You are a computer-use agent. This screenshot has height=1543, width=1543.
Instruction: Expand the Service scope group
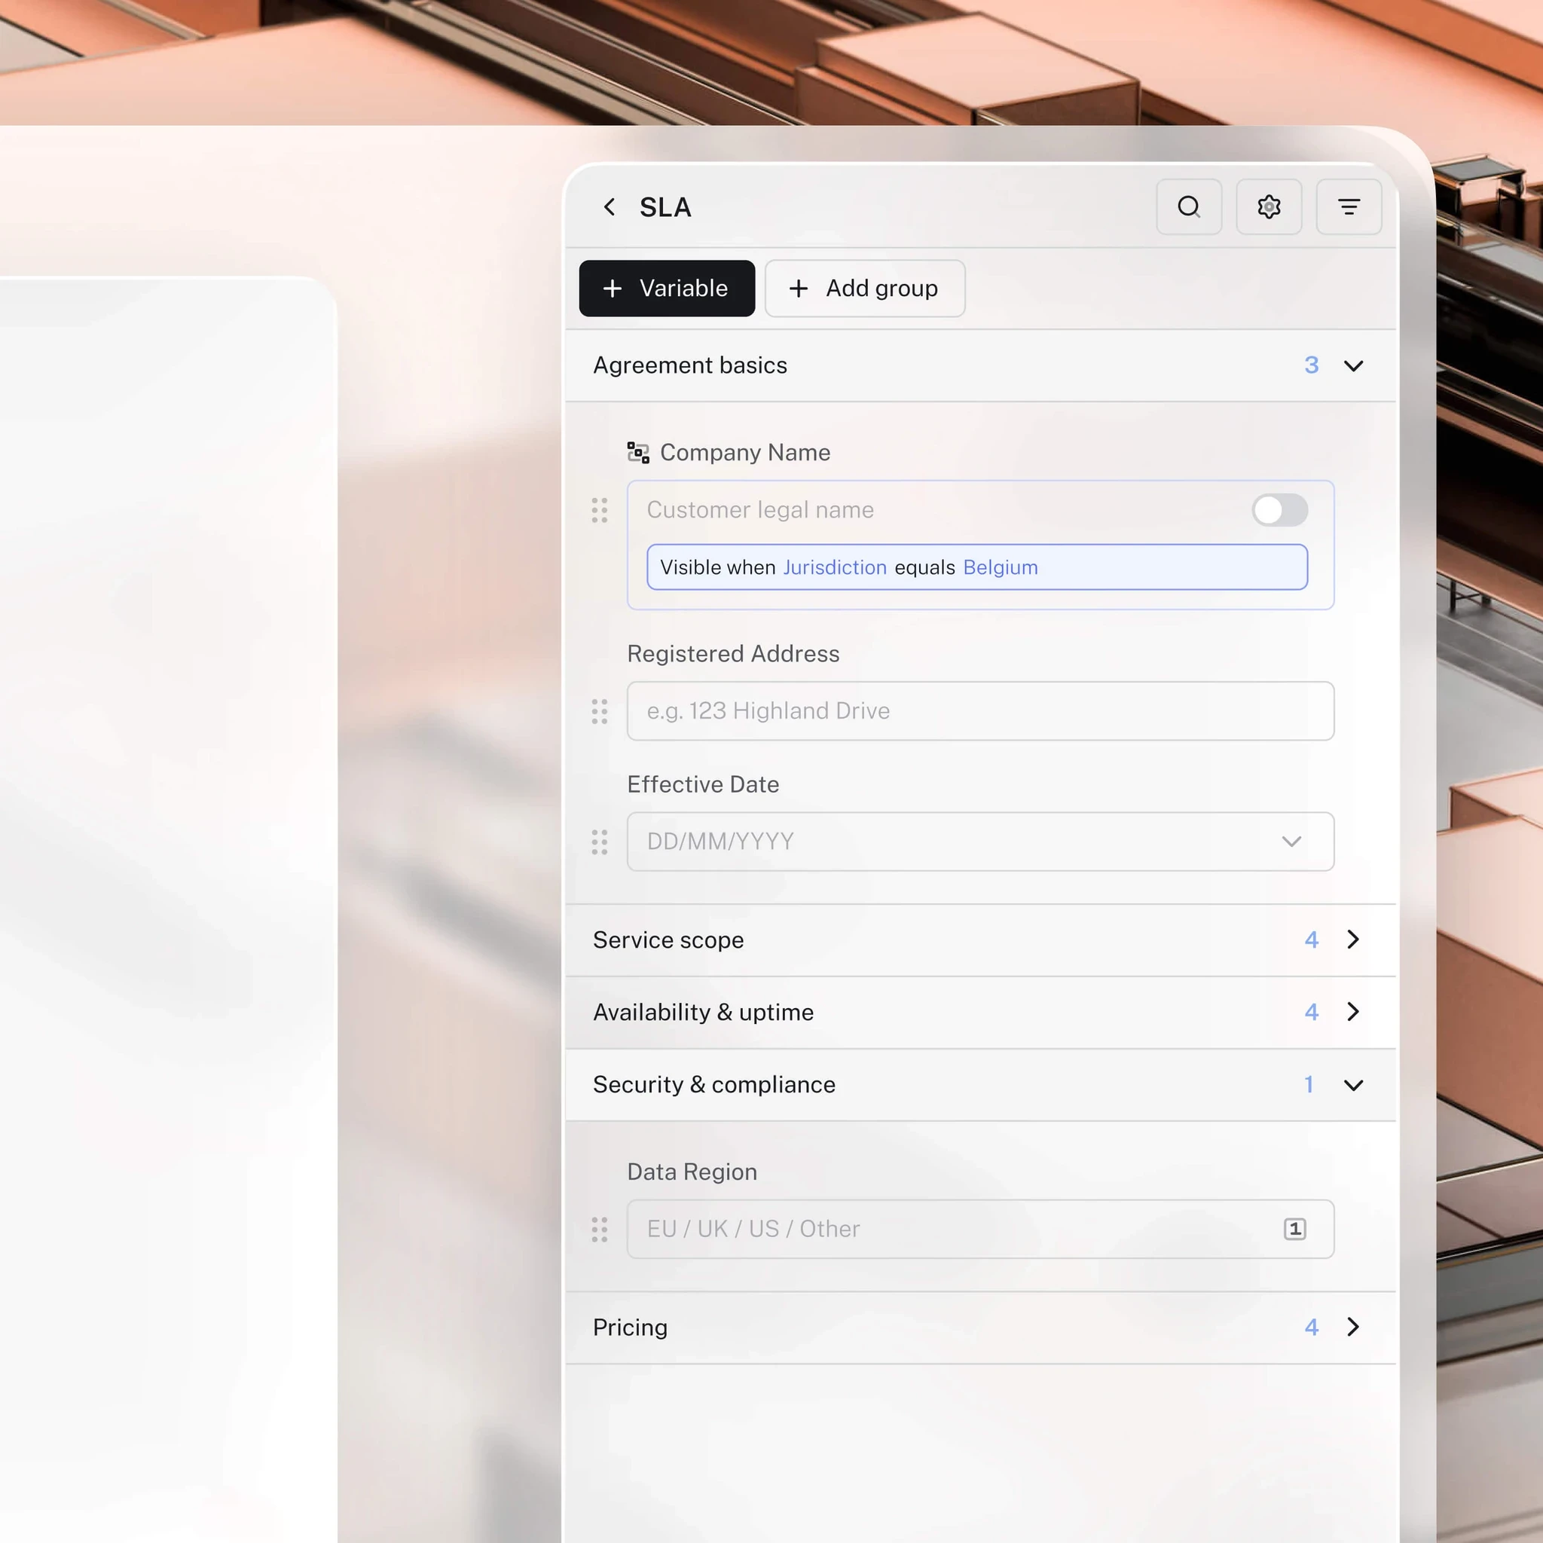(x=1353, y=940)
